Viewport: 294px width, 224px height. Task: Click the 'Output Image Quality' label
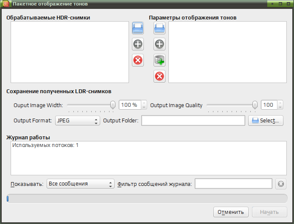(176, 105)
